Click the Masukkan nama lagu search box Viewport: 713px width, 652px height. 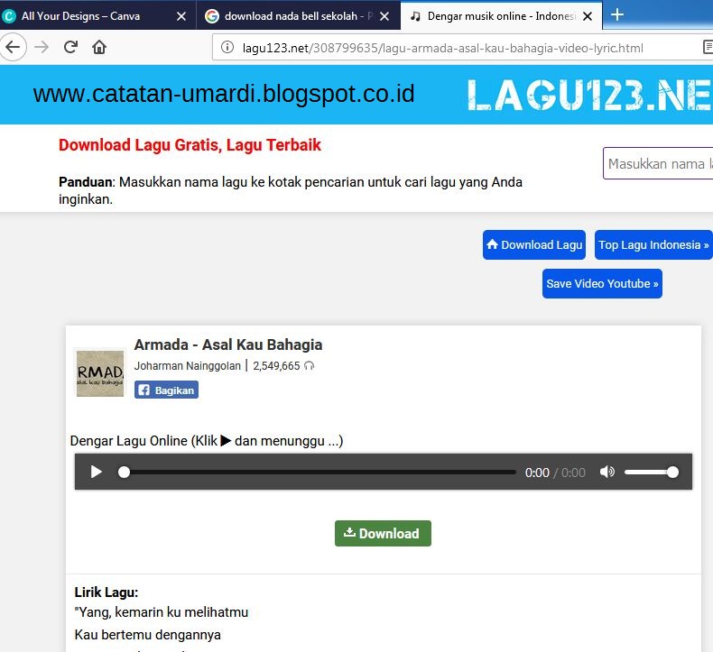tap(658, 163)
